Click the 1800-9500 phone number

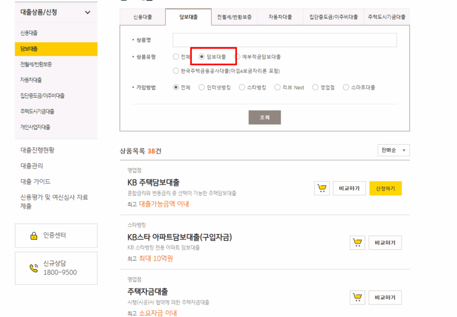[x=60, y=272]
